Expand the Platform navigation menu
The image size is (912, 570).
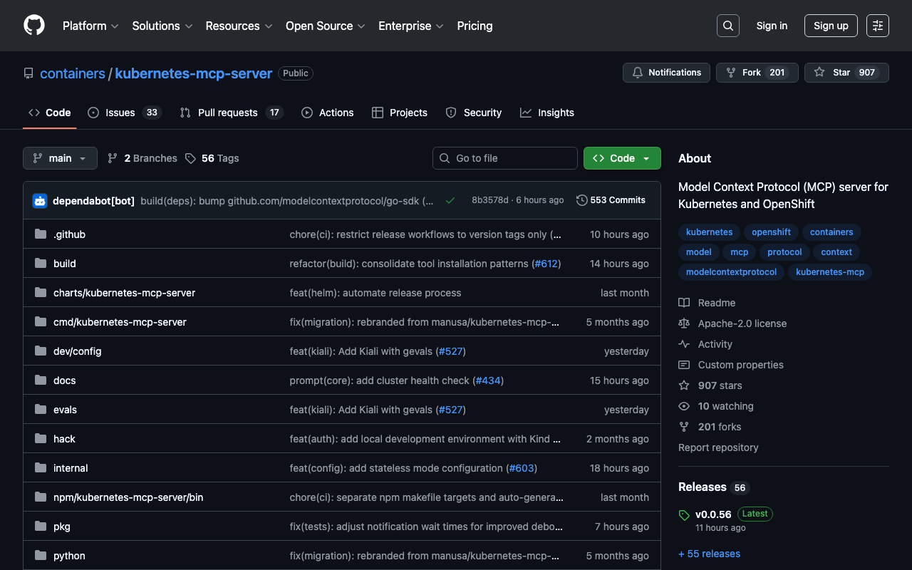[x=90, y=26]
